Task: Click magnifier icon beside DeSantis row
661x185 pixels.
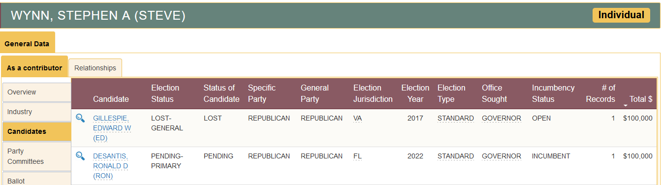Action: tap(80, 156)
